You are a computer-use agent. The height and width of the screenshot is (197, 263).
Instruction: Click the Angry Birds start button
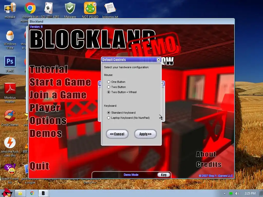[7, 193]
